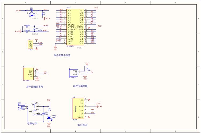The width and height of the screenshot is (201, 134).
Task: Click the '单片机最小系统' section title
Action: pyautogui.click(x=62, y=55)
